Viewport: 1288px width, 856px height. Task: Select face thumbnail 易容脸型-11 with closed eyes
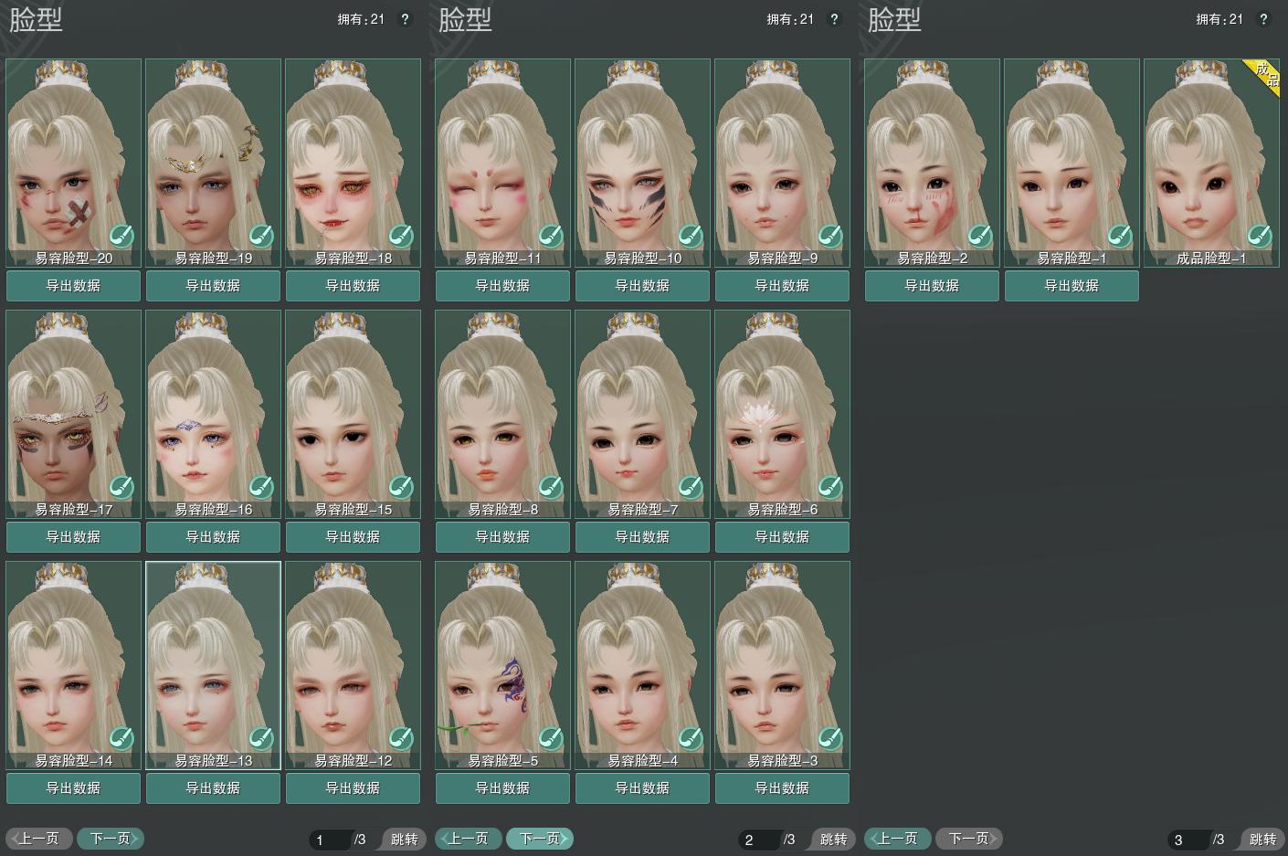coord(503,163)
